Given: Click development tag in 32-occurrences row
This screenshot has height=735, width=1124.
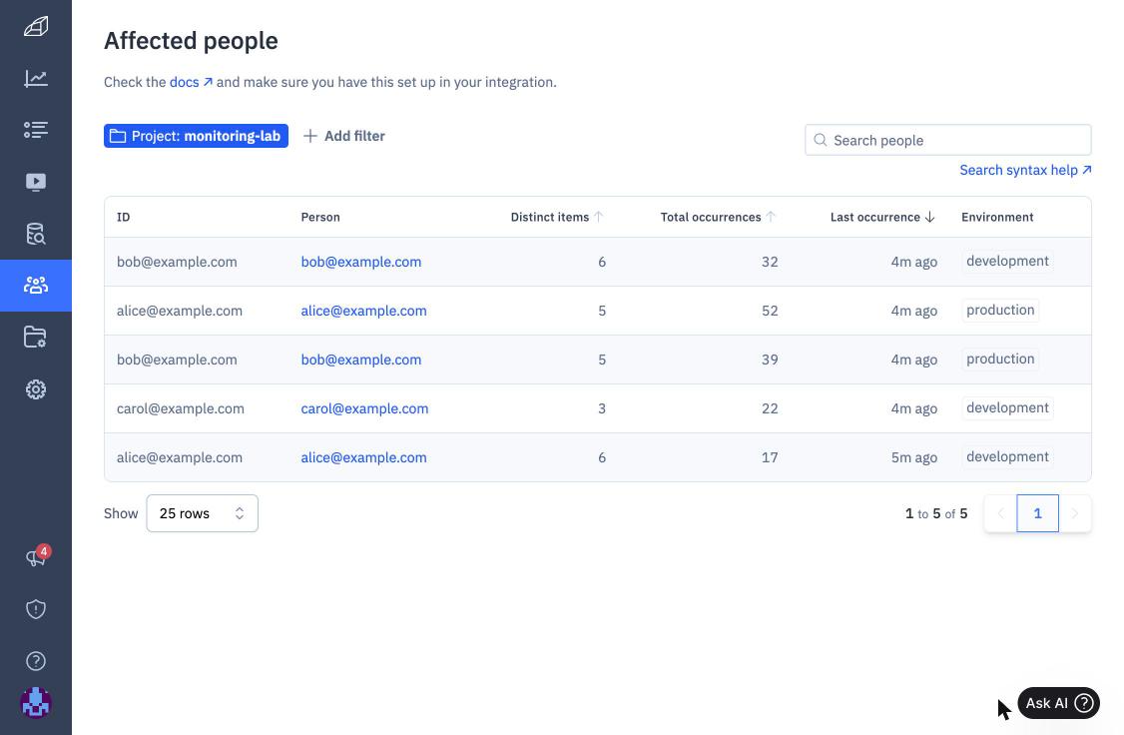Looking at the screenshot, I should [1007, 261].
